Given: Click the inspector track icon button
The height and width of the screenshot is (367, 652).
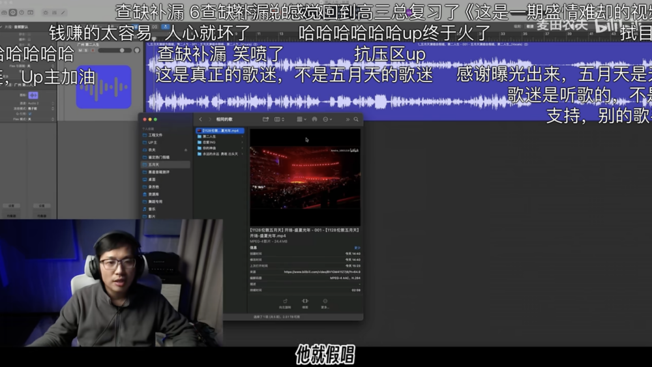Looking at the screenshot, I should [33, 95].
